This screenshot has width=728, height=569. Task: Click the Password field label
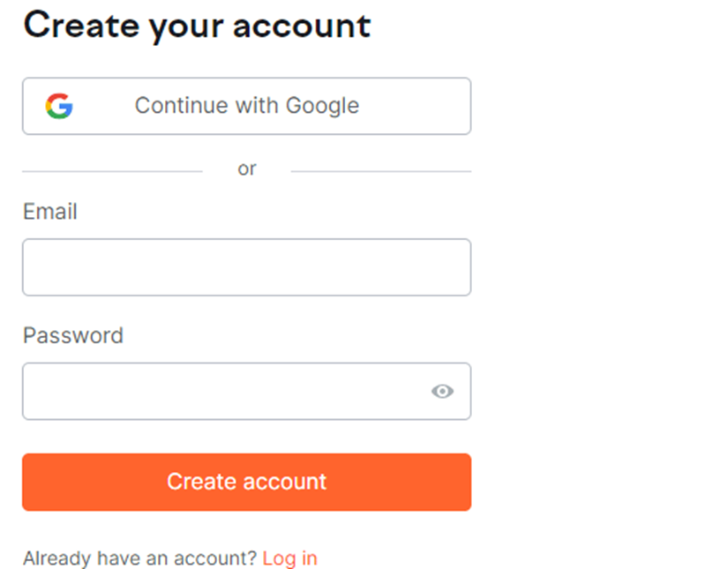tap(73, 335)
